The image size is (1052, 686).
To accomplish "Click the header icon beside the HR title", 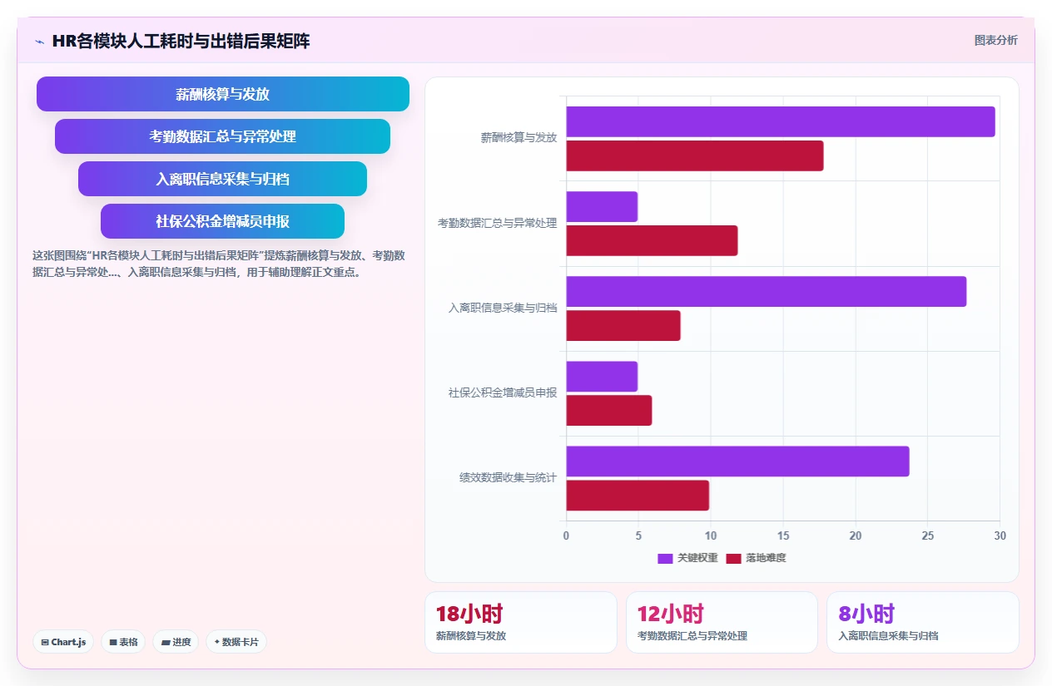I will pyautogui.click(x=40, y=41).
